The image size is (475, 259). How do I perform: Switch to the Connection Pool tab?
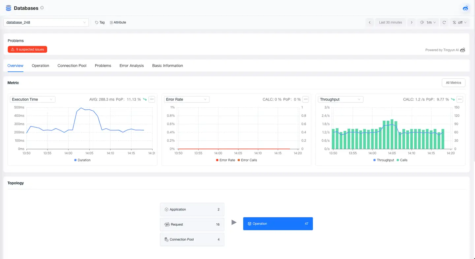click(x=72, y=65)
